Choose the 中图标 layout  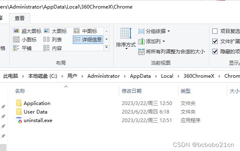[x=85, y=31]
